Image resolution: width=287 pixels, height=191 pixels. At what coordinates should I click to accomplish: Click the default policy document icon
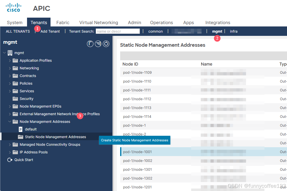pos(21,129)
